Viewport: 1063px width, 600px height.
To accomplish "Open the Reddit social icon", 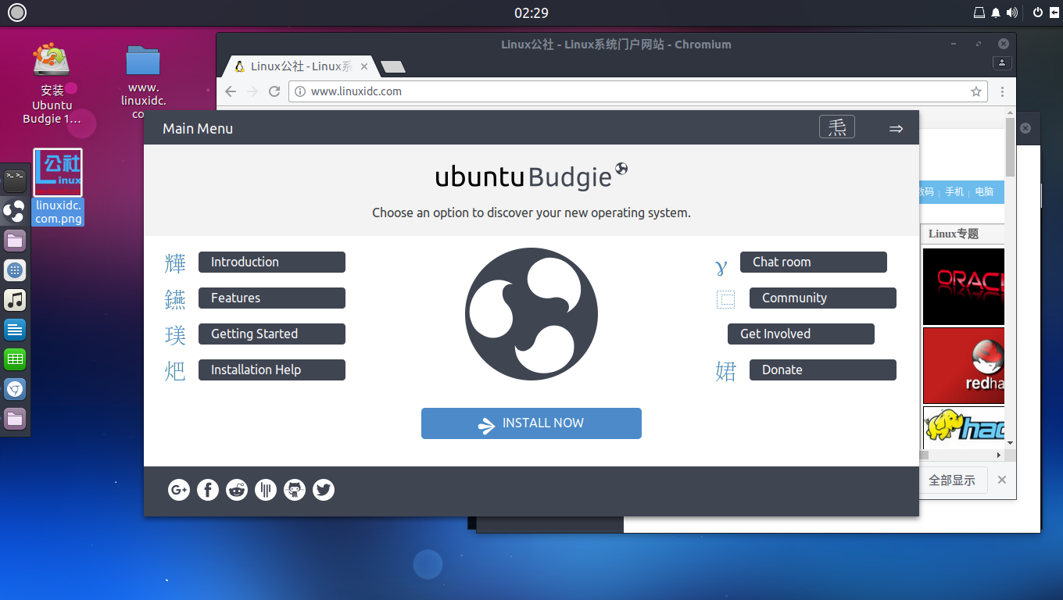I will tap(237, 490).
